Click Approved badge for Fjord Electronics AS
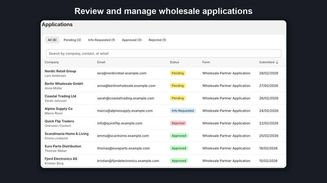The width and height of the screenshot is (327, 183). [179, 161]
